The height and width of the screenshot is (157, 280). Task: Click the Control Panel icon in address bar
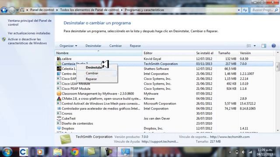tap(22, 10)
